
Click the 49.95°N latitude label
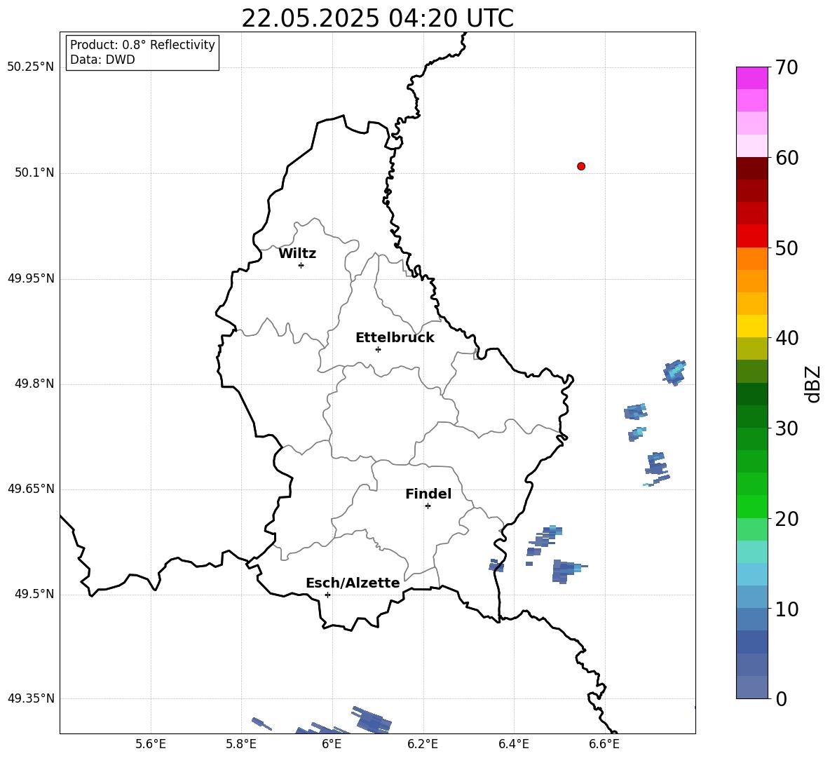pyautogui.click(x=31, y=278)
